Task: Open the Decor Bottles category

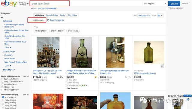Action: (10, 59)
